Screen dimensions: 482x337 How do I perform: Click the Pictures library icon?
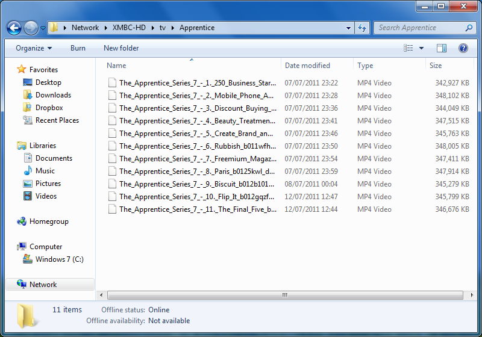[28, 184]
